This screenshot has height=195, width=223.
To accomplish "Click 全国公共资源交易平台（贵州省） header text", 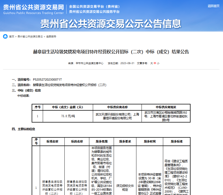I will 94,6.
